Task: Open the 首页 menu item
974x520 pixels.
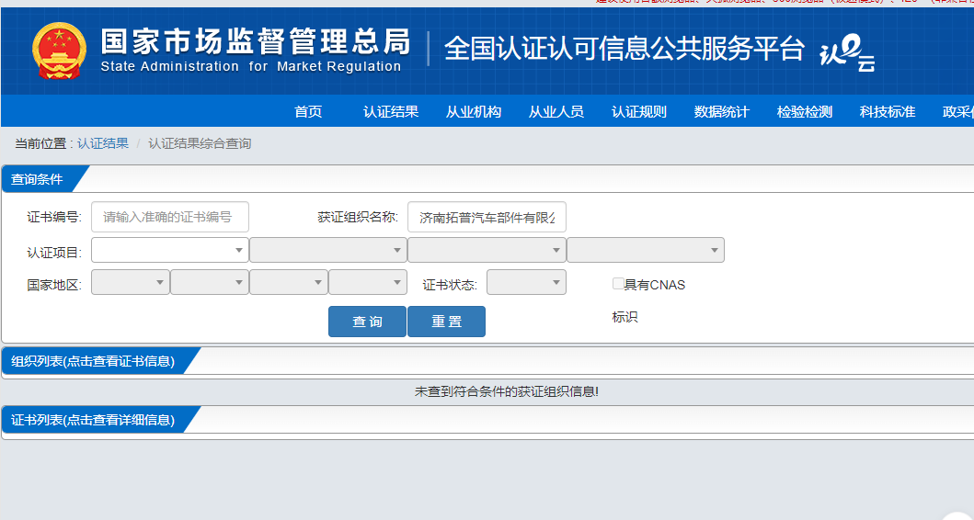Action: pyautogui.click(x=308, y=112)
